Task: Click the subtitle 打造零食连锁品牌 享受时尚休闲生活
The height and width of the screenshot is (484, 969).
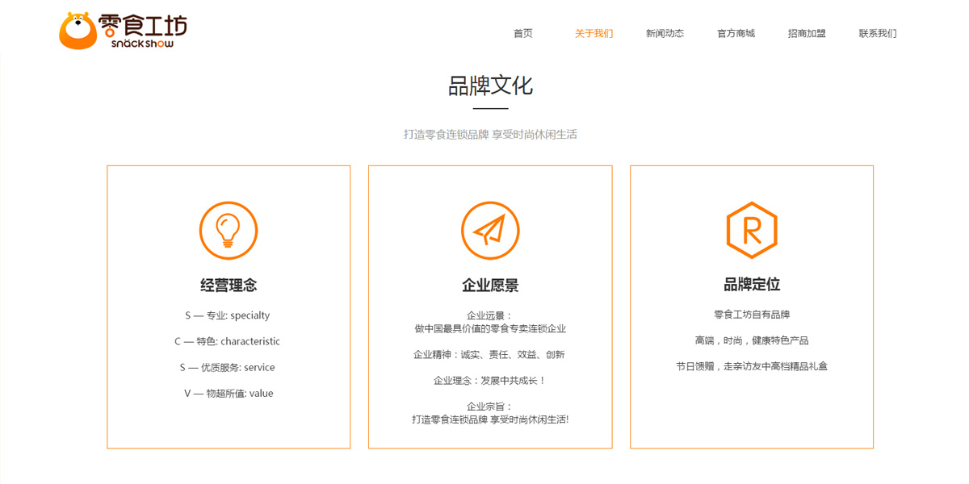Action: pyautogui.click(x=490, y=135)
